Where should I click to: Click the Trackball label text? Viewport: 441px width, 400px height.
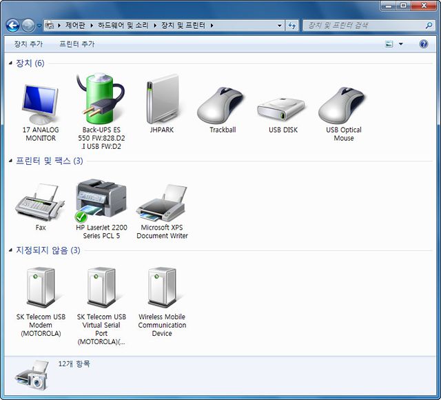(x=223, y=130)
